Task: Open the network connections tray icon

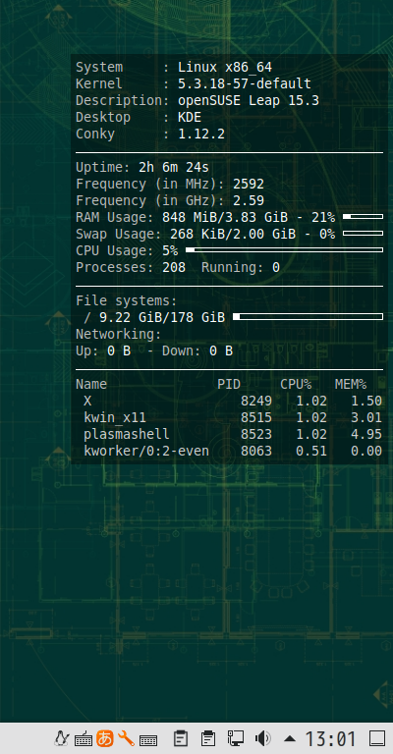Action: [235, 738]
